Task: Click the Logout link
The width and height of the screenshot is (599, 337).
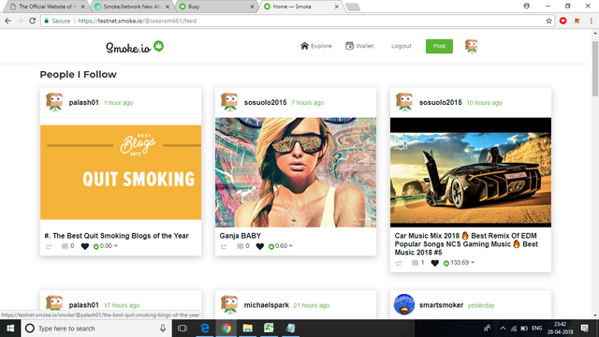Action: click(x=402, y=46)
